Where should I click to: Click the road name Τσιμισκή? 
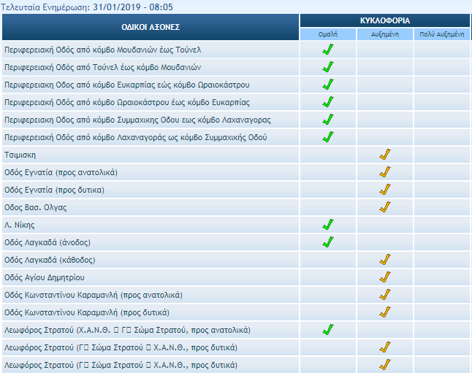20,155
